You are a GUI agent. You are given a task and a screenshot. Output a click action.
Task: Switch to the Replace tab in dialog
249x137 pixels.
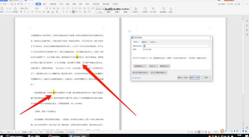[144, 42]
